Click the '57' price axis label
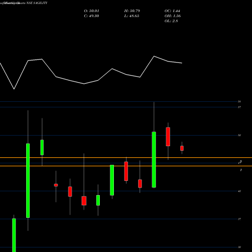 239,107
